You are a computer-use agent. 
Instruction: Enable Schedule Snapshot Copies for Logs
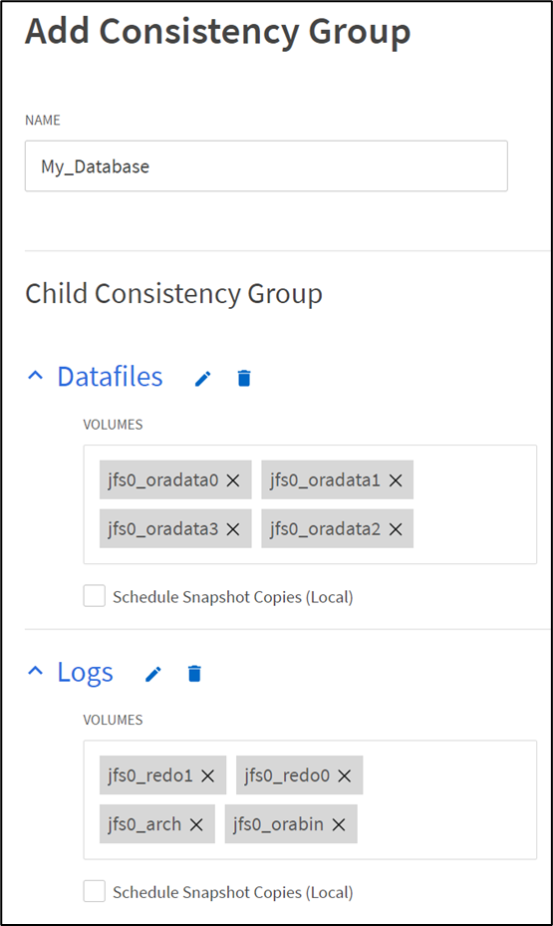95,892
